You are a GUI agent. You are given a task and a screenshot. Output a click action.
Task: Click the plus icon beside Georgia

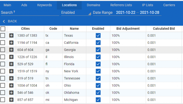[11, 50]
